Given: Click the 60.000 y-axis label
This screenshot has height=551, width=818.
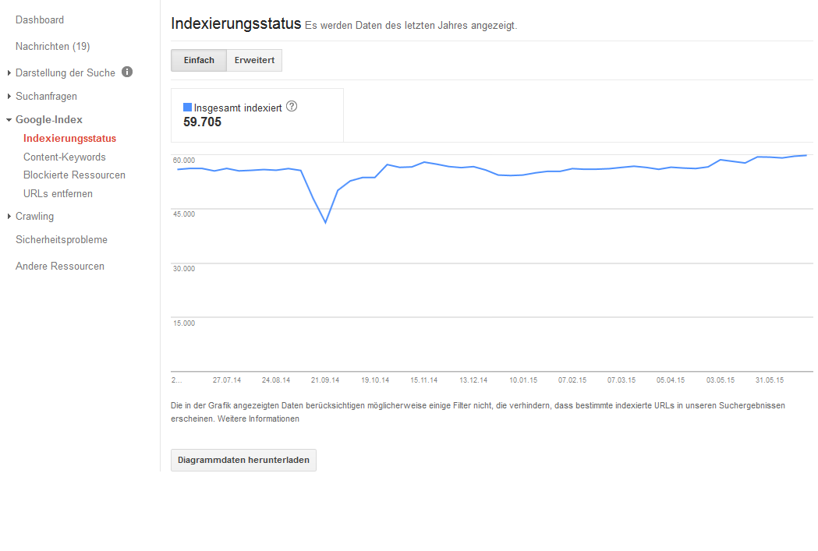Looking at the screenshot, I should click(183, 161).
